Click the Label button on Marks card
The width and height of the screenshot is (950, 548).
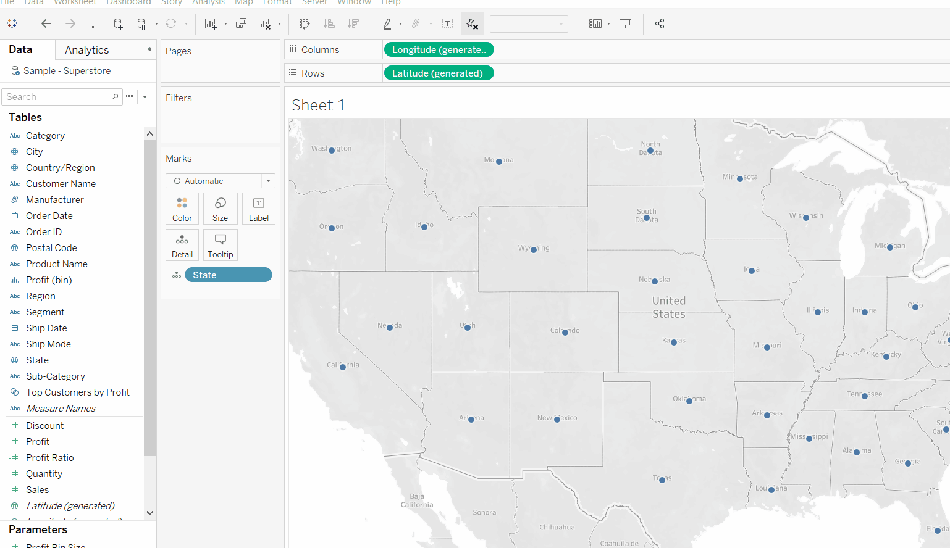pos(258,209)
